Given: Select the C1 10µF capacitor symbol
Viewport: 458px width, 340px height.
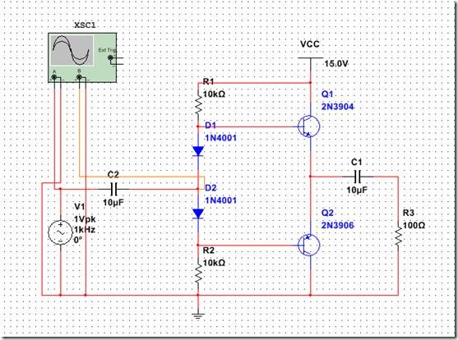Looking at the screenshot, I should point(358,177).
